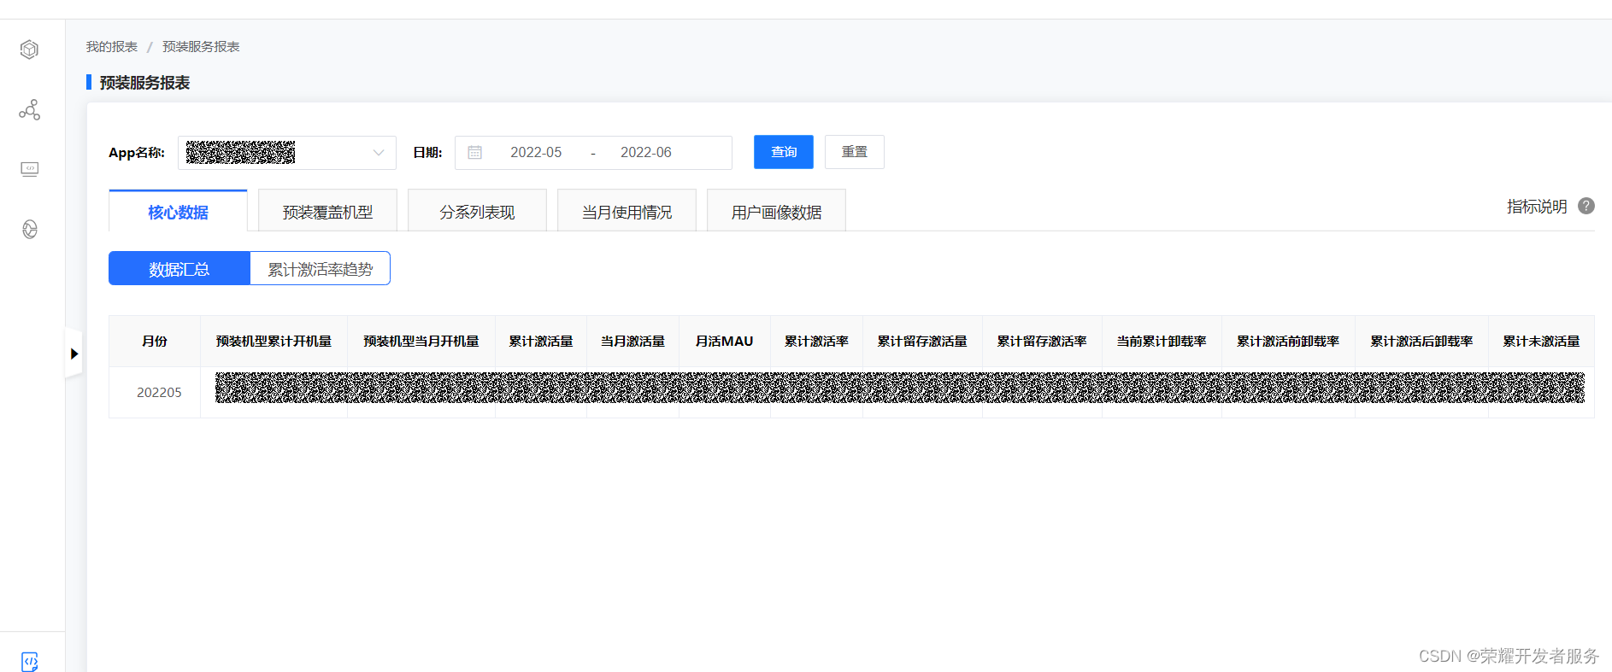Open the connected-nodes icon in the sidebar
The height and width of the screenshot is (672, 1612).
[30, 109]
